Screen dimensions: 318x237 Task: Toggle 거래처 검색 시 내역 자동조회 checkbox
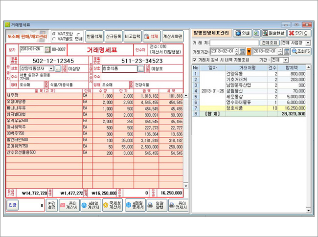pyautogui.click(x=195, y=60)
